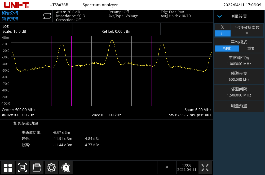The height and width of the screenshot is (175, 265).
Task: Open 测量预置 menu item
Action: pyautogui.click(x=239, y=106)
